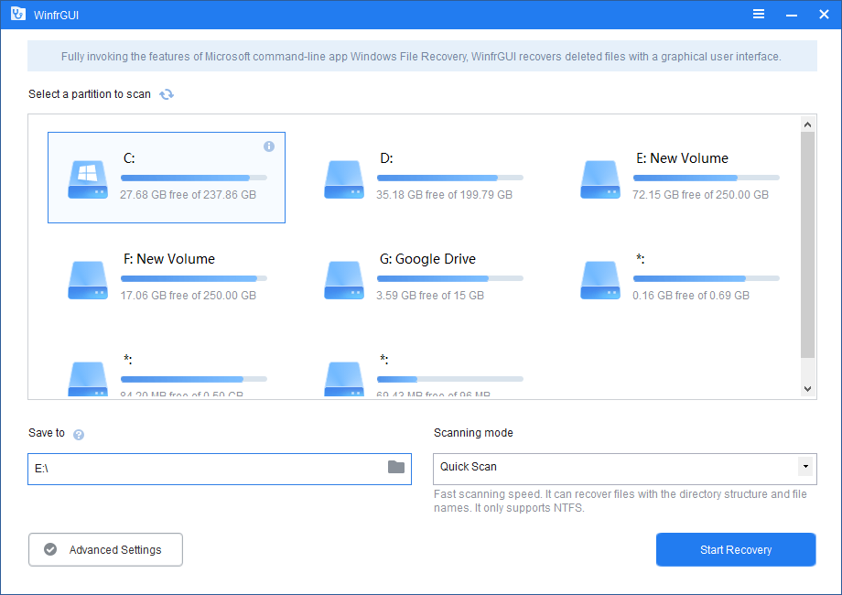The image size is (842, 595).
Task: Click the D: drive icon
Action: (343, 179)
